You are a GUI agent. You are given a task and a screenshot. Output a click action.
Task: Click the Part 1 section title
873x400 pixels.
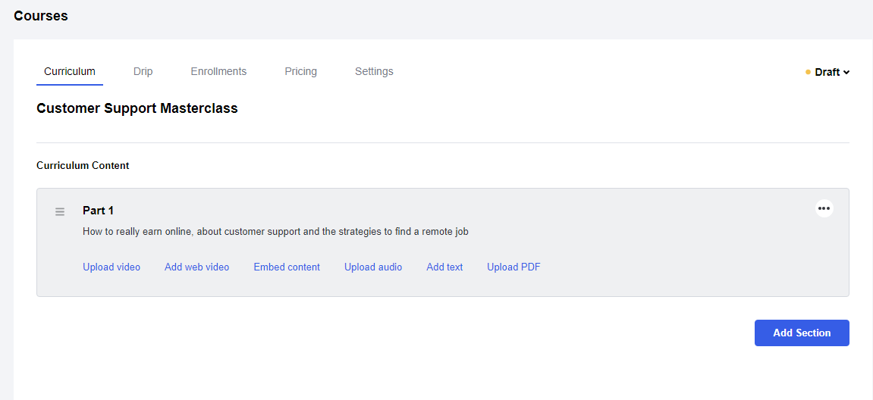pos(98,211)
